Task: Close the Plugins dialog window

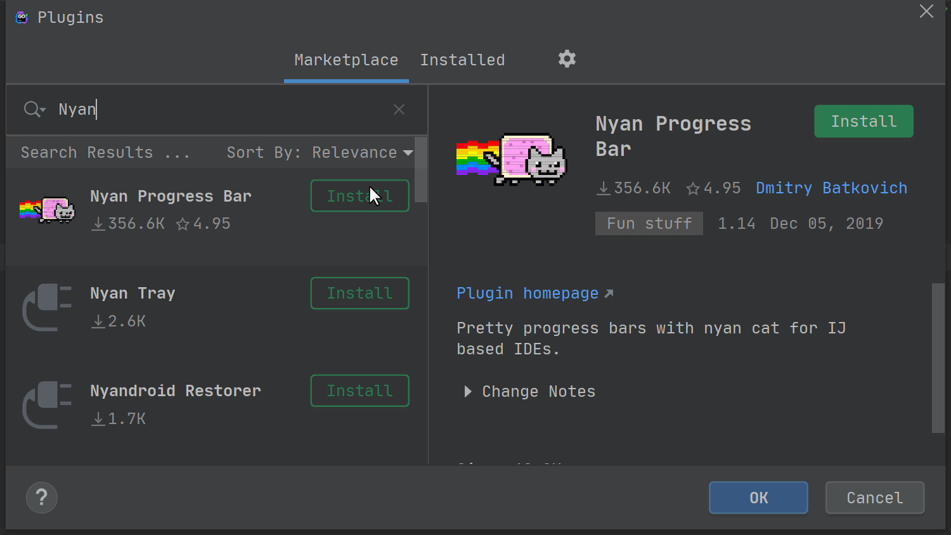Action: tap(926, 11)
